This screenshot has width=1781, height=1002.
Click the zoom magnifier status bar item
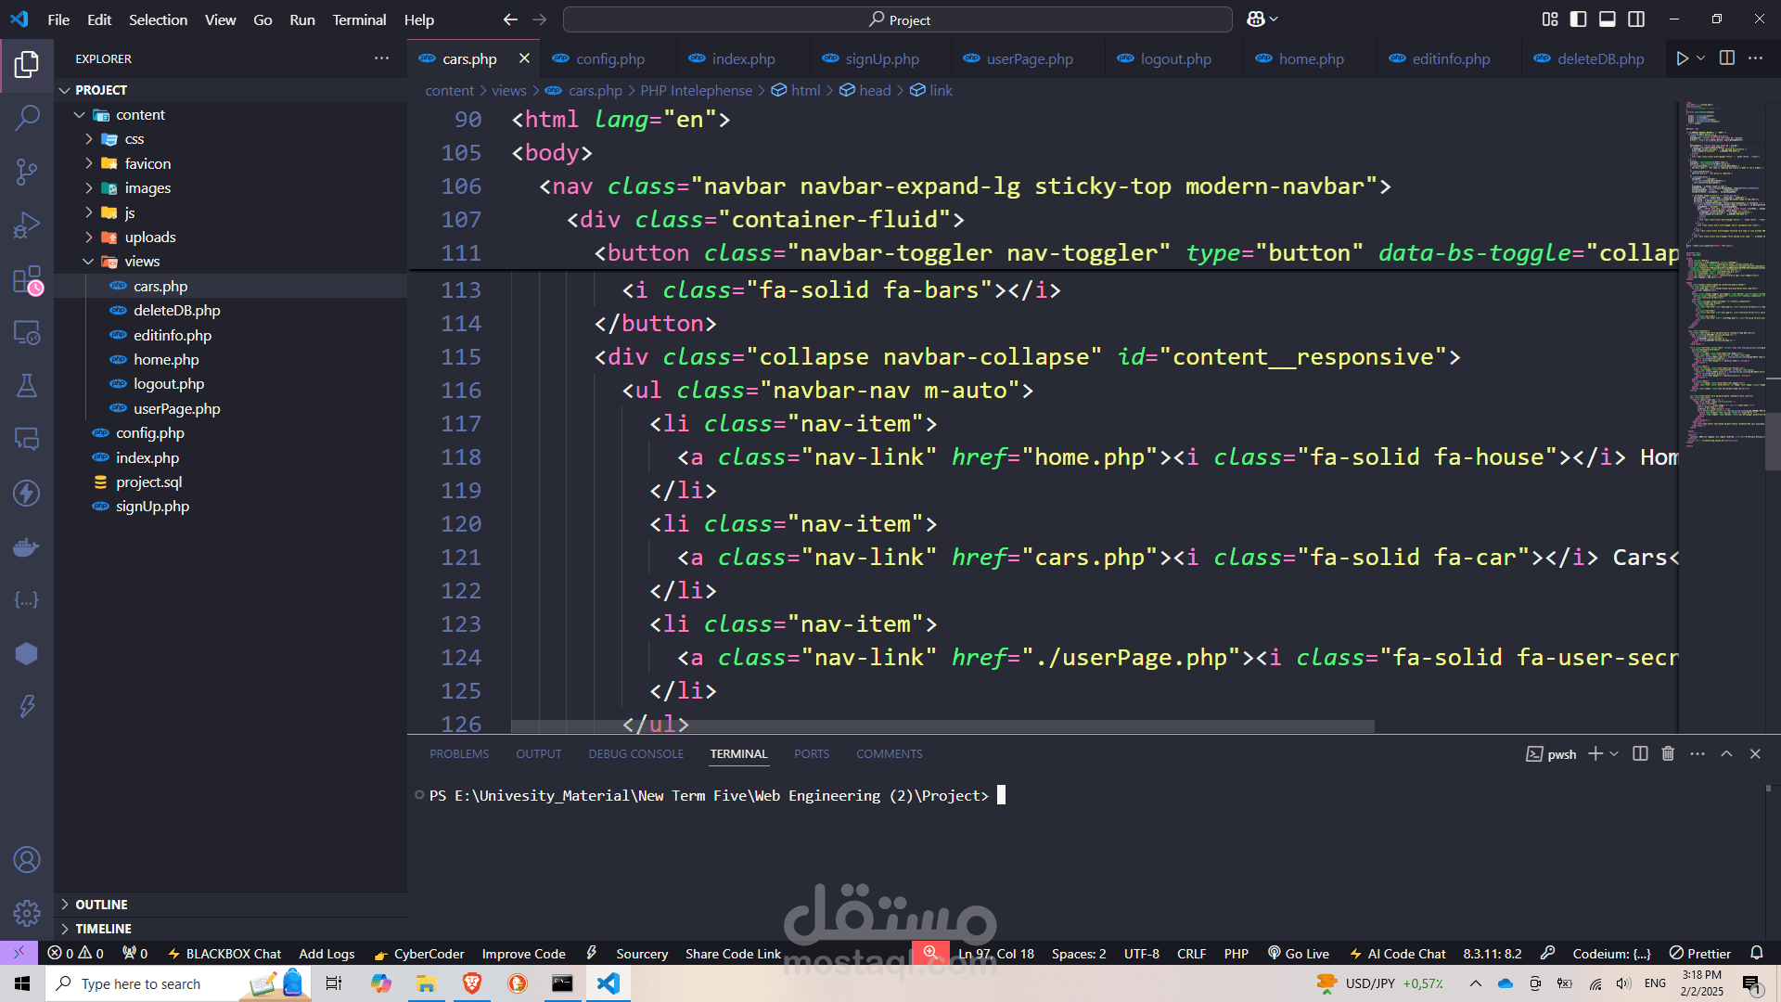(930, 953)
